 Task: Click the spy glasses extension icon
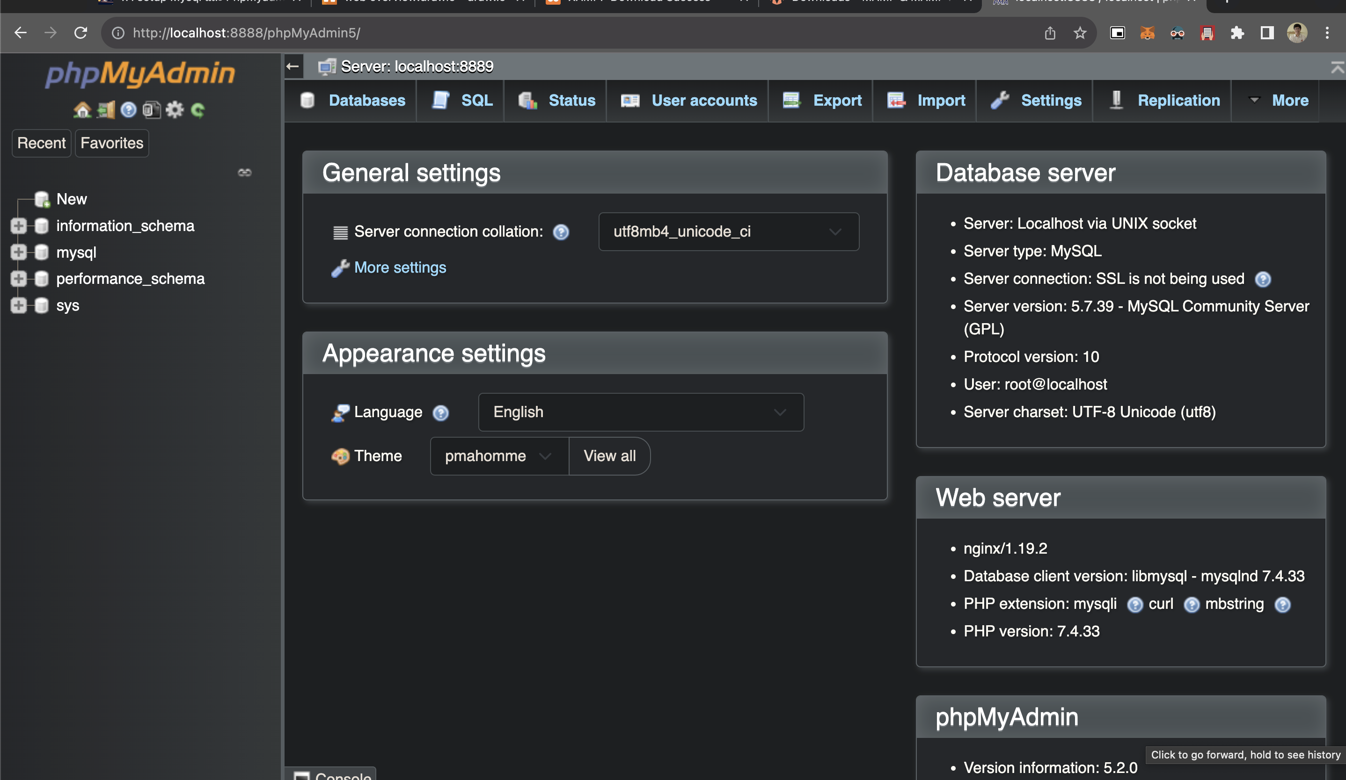point(1177,33)
